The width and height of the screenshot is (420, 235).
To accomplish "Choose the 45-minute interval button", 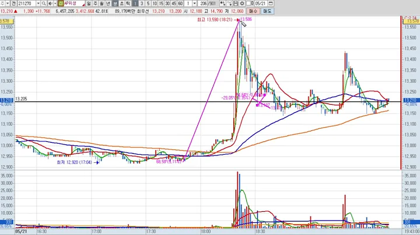I will [174, 3].
